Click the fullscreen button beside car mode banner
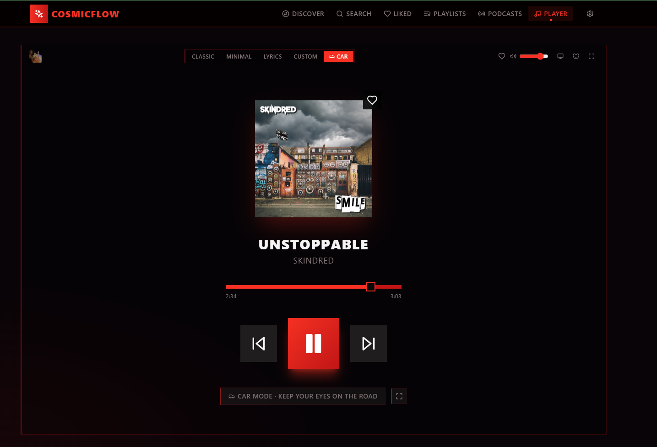The image size is (657, 447). tap(399, 396)
